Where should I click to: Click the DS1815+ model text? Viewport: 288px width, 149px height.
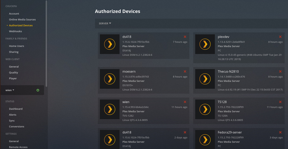[128, 85]
